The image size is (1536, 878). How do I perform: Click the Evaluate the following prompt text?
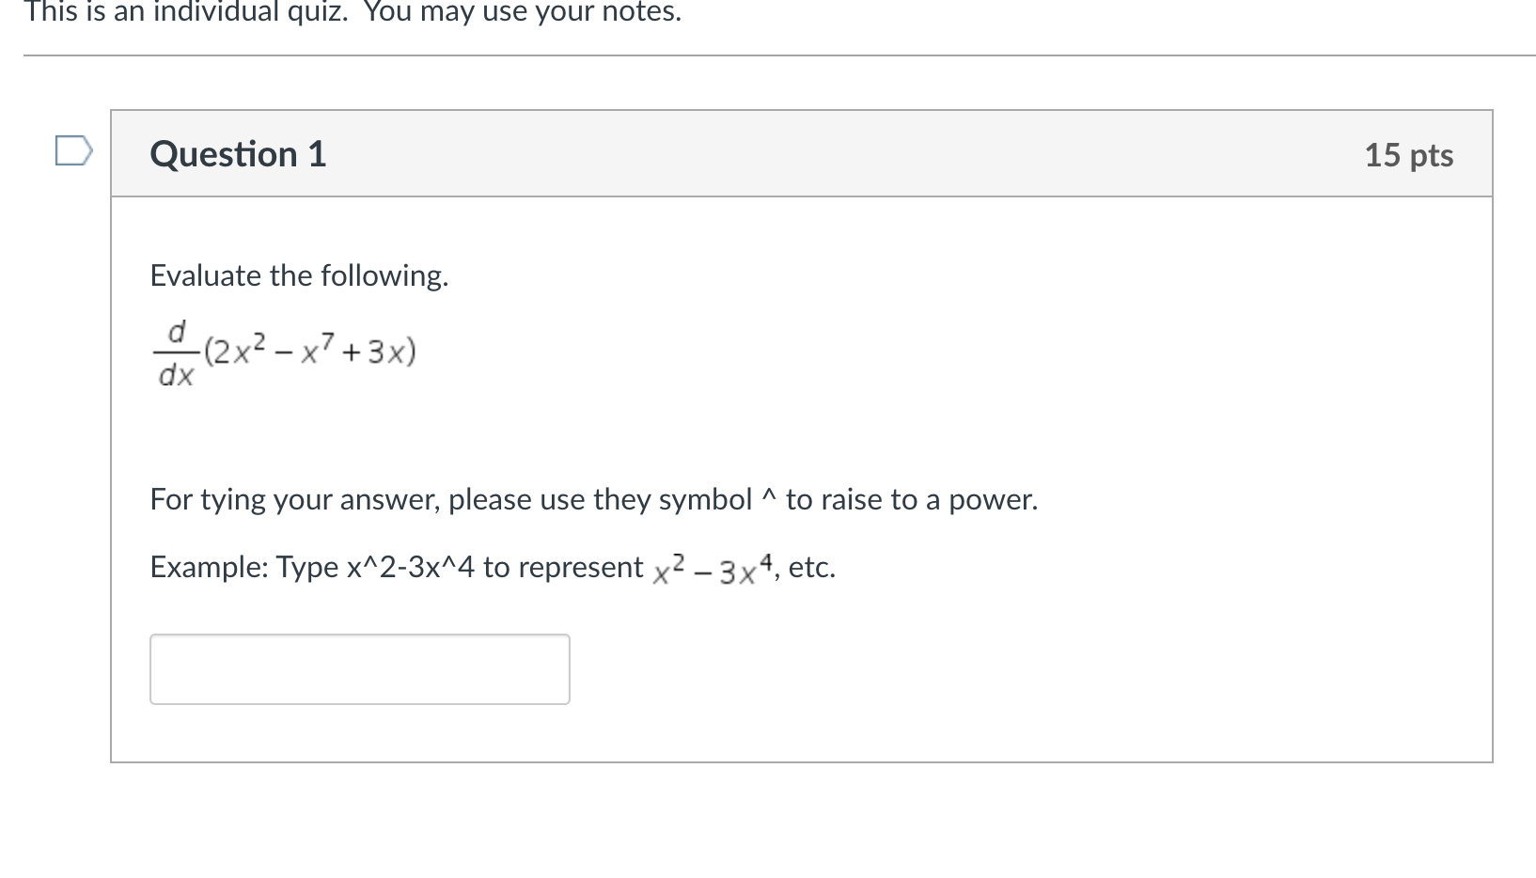pos(299,275)
